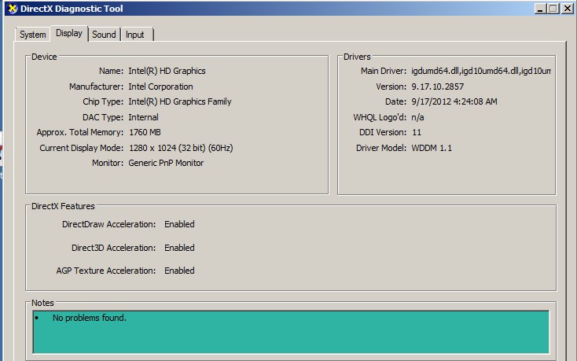Image resolution: width=577 pixels, height=361 pixels.
Task: Click the DirectDraw Acceleration label
Action: (x=108, y=224)
